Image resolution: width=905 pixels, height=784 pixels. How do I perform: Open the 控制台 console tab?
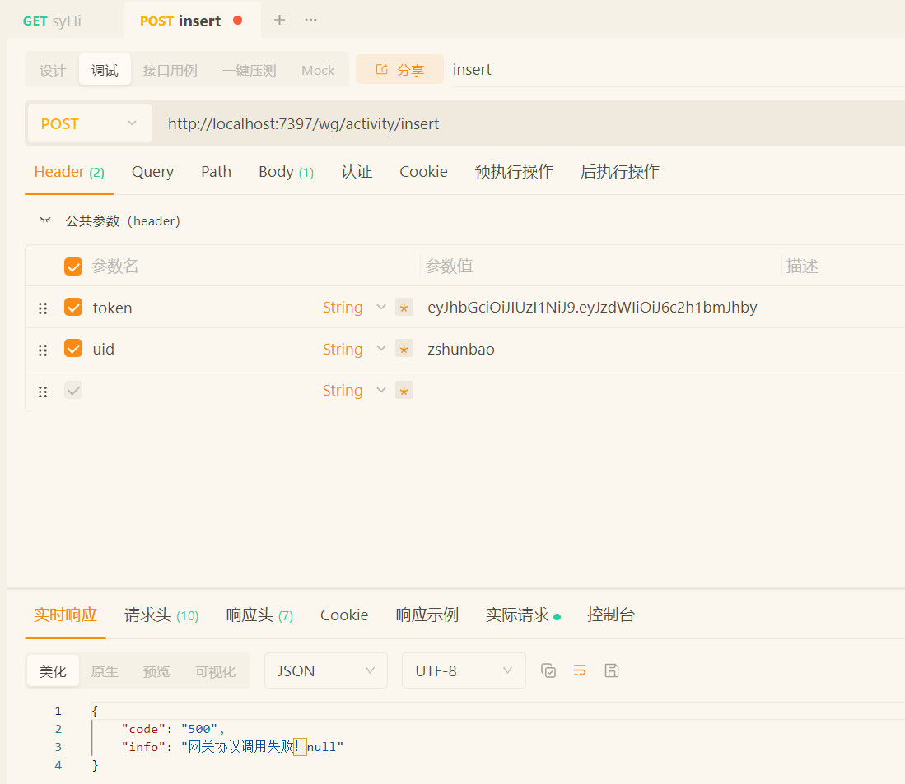610,615
